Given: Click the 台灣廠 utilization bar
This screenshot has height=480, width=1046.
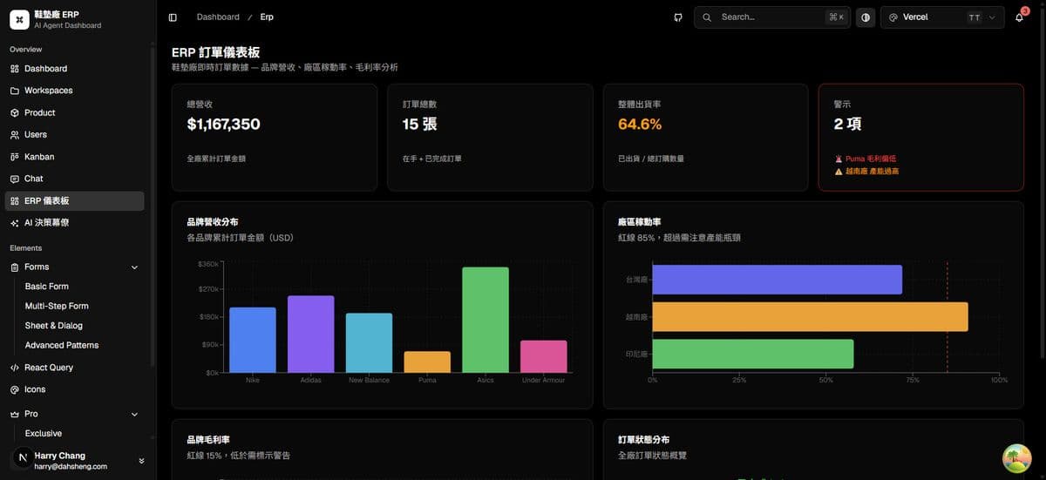Looking at the screenshot, I should [x=778, y=280].
